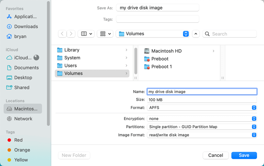Open the Format dropdown showing APFS
The width and height of the screenshot is (264, 166).
pos(202,108)
